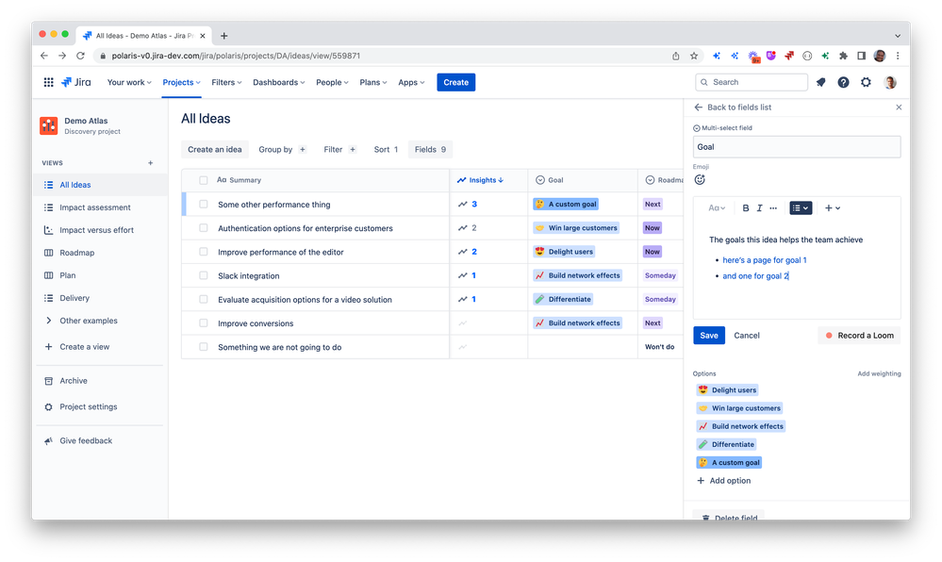Close the field editing side panel
The height and width of the screenshot is (562, 942).
click(x=899, y=107)
